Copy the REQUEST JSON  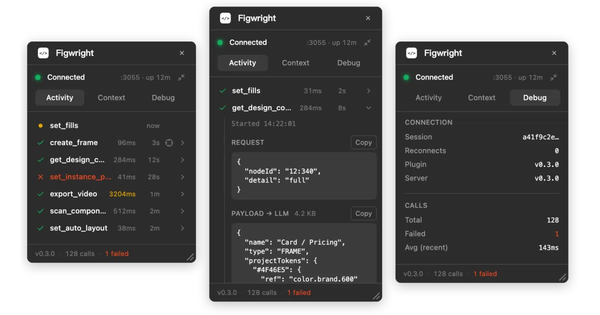coord(363,142)
